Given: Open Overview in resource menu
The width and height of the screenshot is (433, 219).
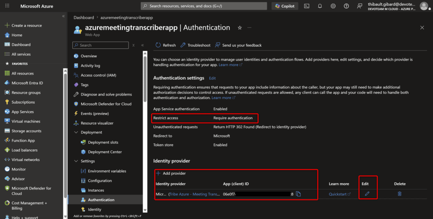Looking at the screenshot, I should pyautogui.click(x=88, y=56).
